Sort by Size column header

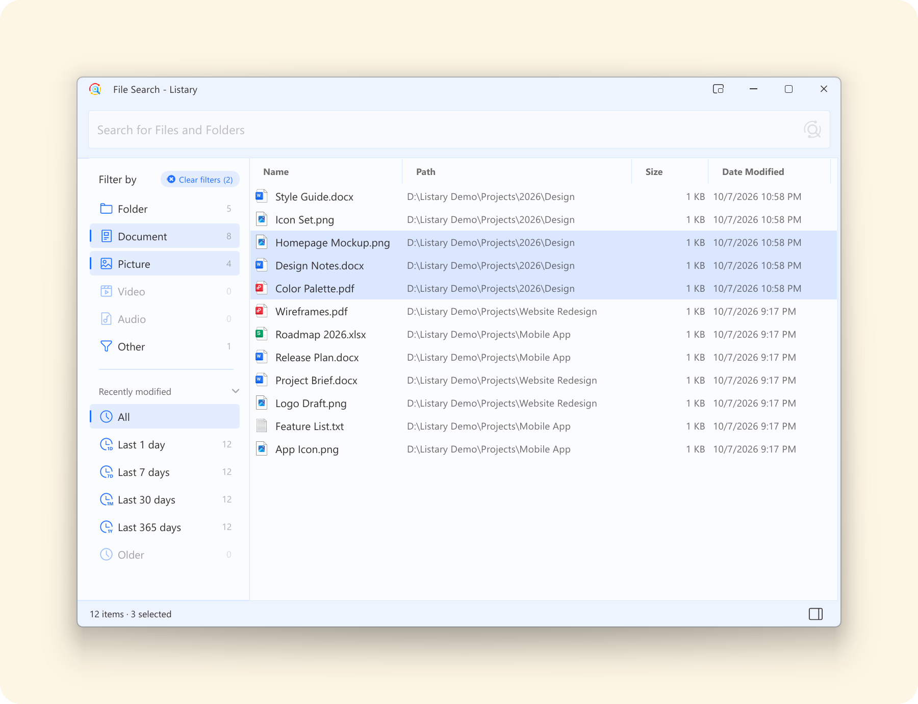(x=670, y=172)
